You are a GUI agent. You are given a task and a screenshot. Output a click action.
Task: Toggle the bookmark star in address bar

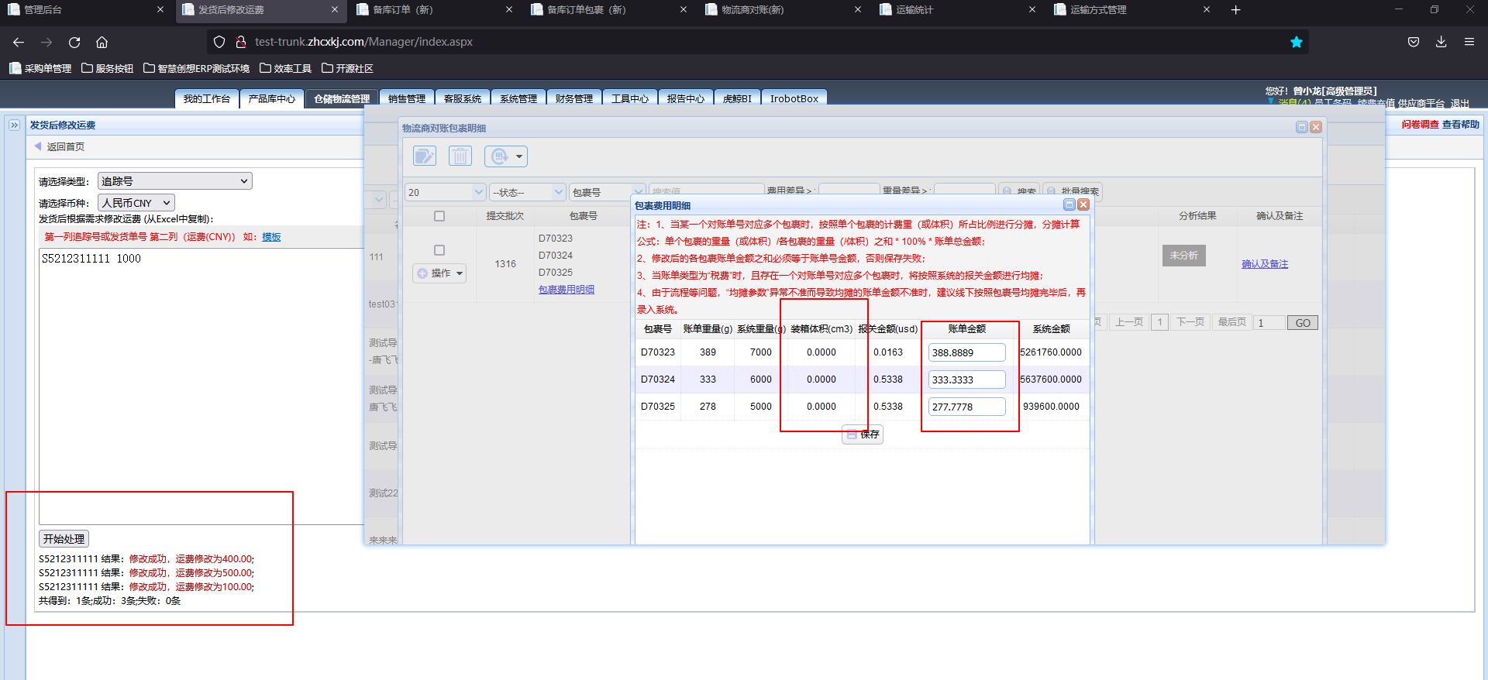(x=1297, y=42)
